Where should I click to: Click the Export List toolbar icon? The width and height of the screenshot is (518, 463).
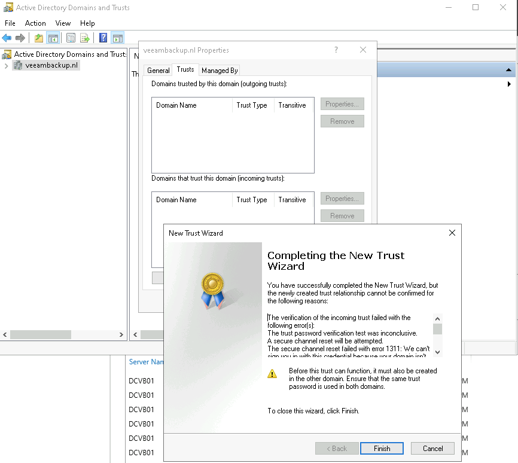tap(85, 38)
